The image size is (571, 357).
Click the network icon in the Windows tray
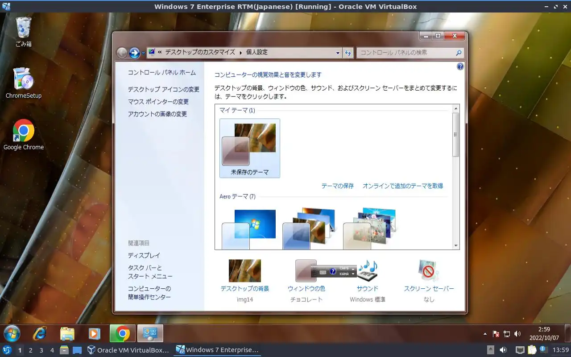click(x=507, y=334)
